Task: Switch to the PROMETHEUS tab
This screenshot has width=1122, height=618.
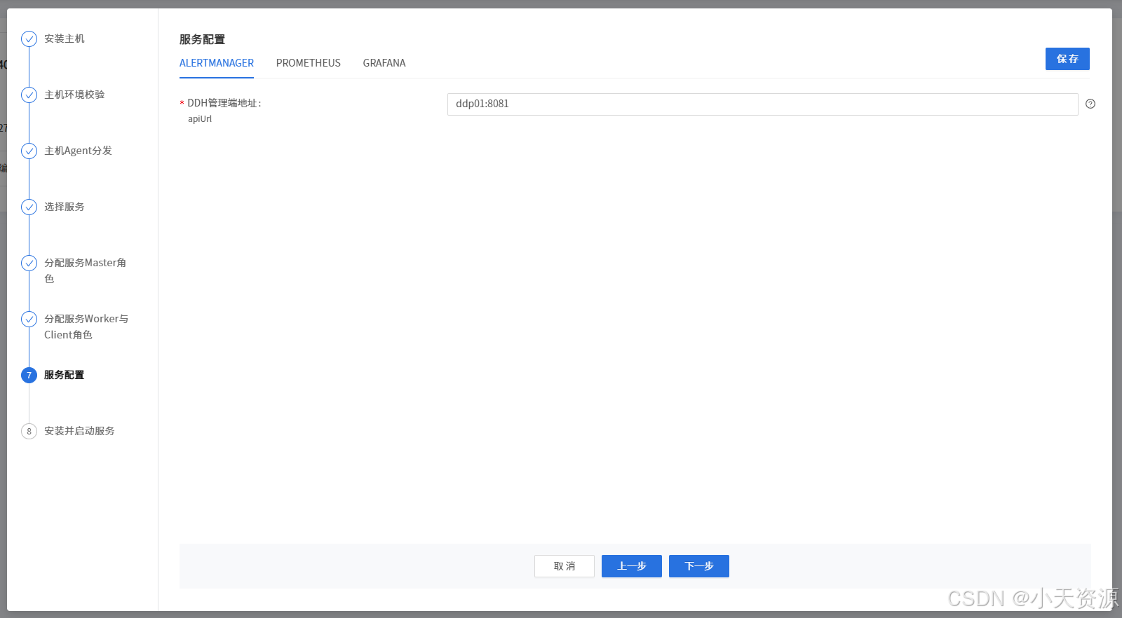Action: coord(308,63)
